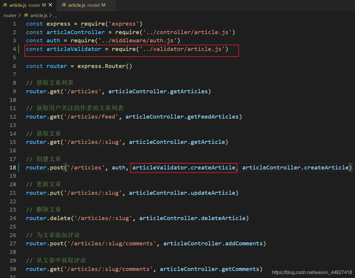
Task: Click articleController.createArticle on line 18
Action: tap(295, 167)
